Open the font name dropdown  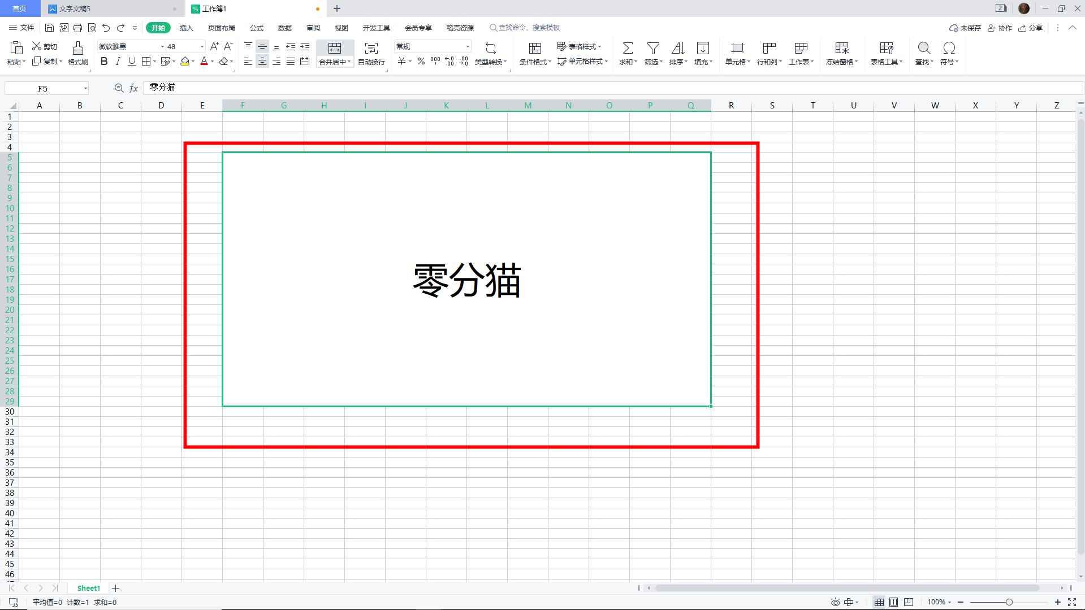pos(162,46)
